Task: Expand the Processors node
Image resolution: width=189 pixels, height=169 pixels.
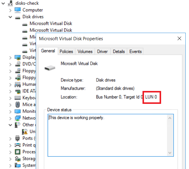Action: click(10, 152)
